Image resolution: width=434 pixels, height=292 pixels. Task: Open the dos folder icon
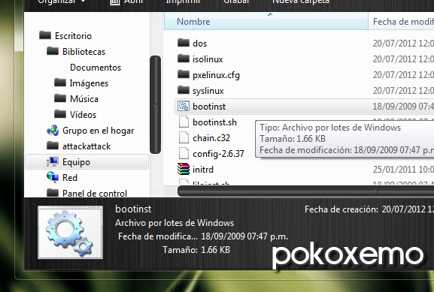(184, 43)
